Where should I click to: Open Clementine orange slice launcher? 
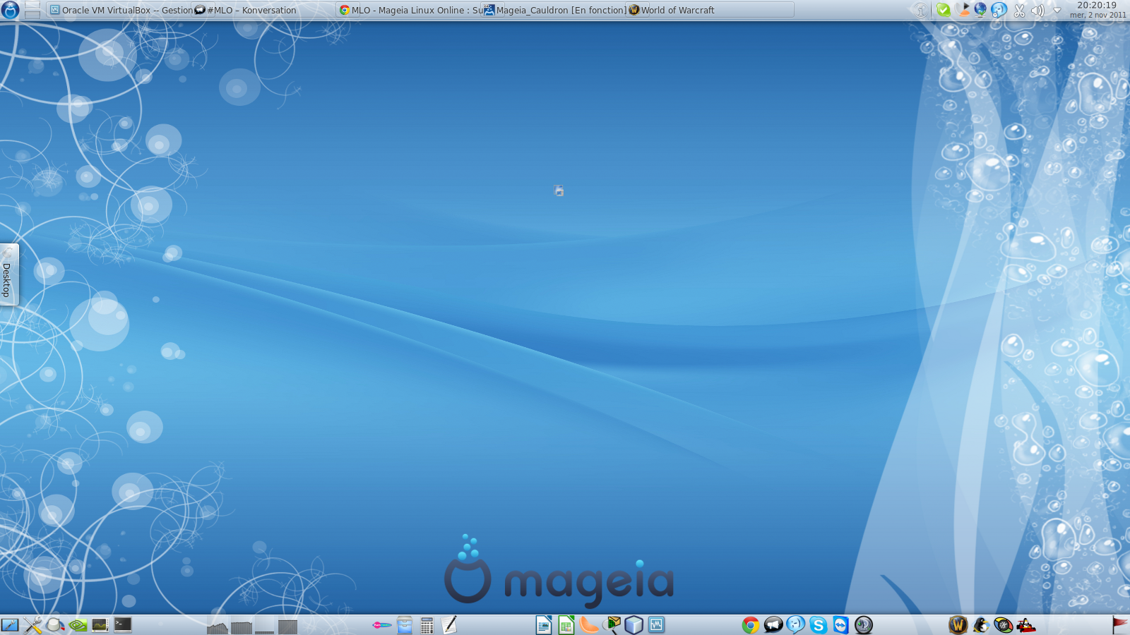[589, 624]
